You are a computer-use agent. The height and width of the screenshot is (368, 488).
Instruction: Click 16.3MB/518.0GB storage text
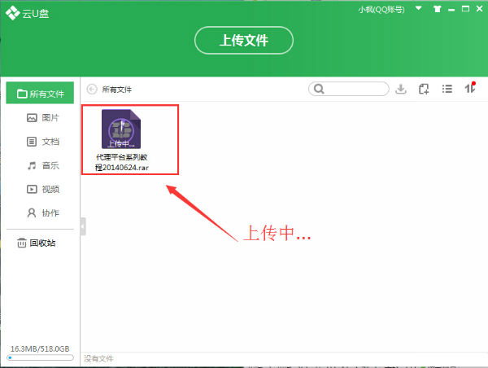(x=40, y=348)
